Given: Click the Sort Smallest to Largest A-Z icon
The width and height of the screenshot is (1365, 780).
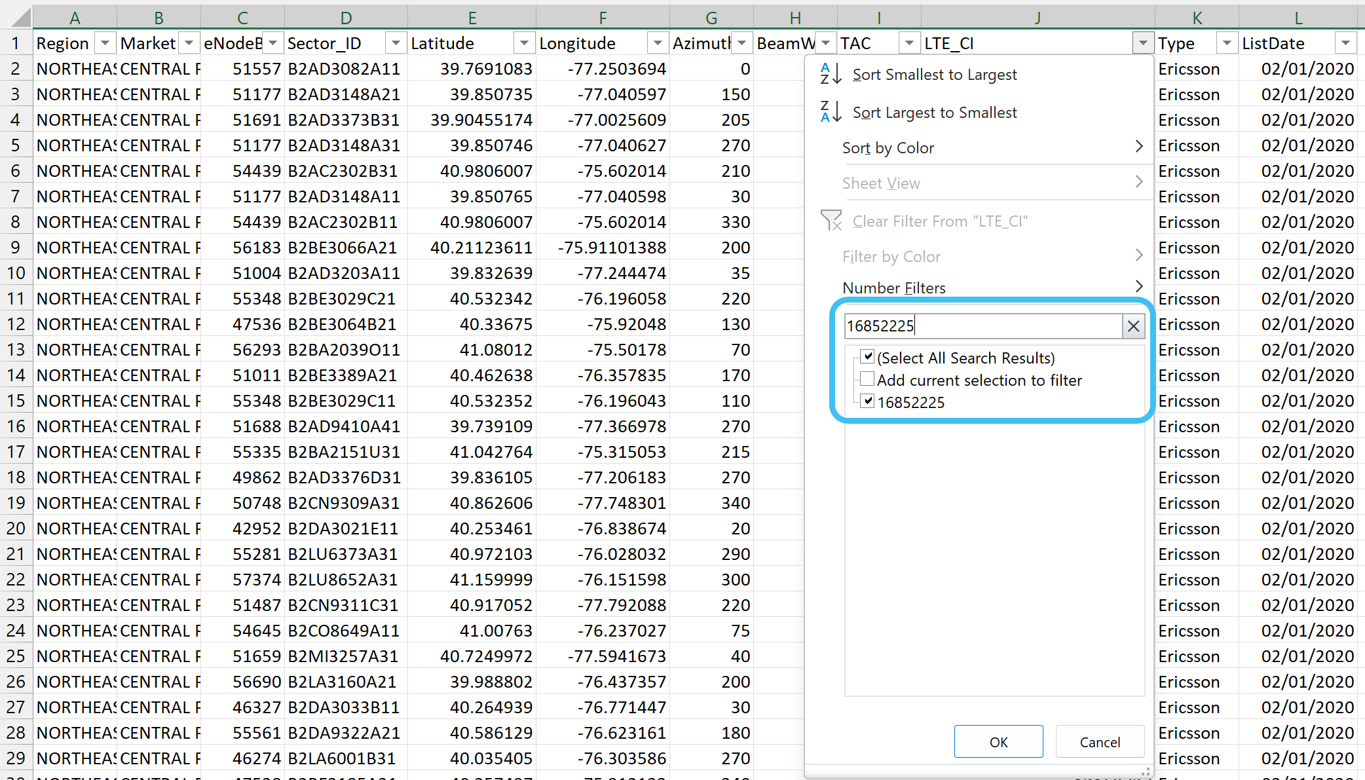Looking at the screenshot, I should (831, 74).
